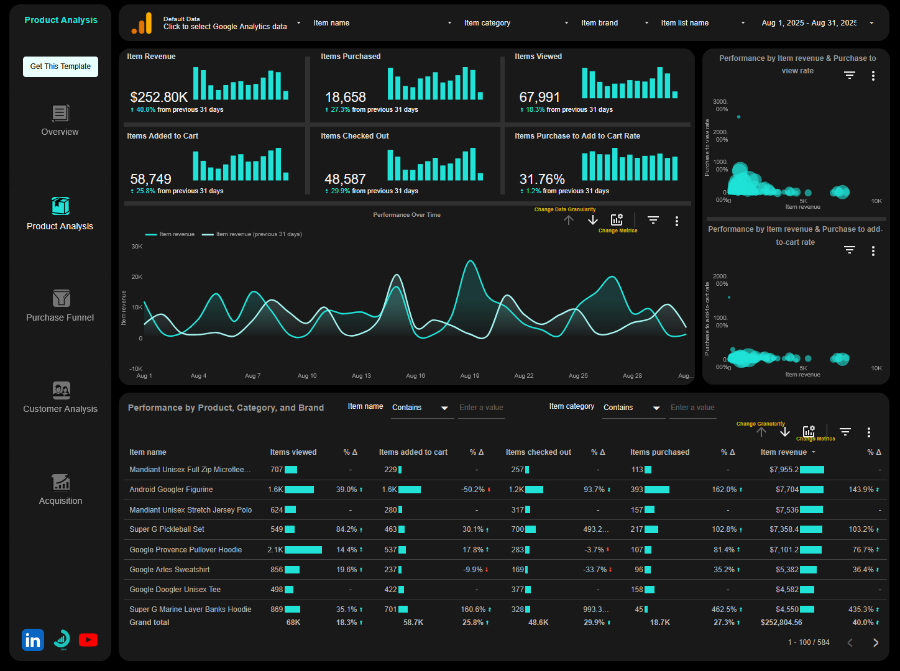Viewport: 900px width, 671px height.
Task: Sort table by Item revenue column header
Action: [785, 452]
